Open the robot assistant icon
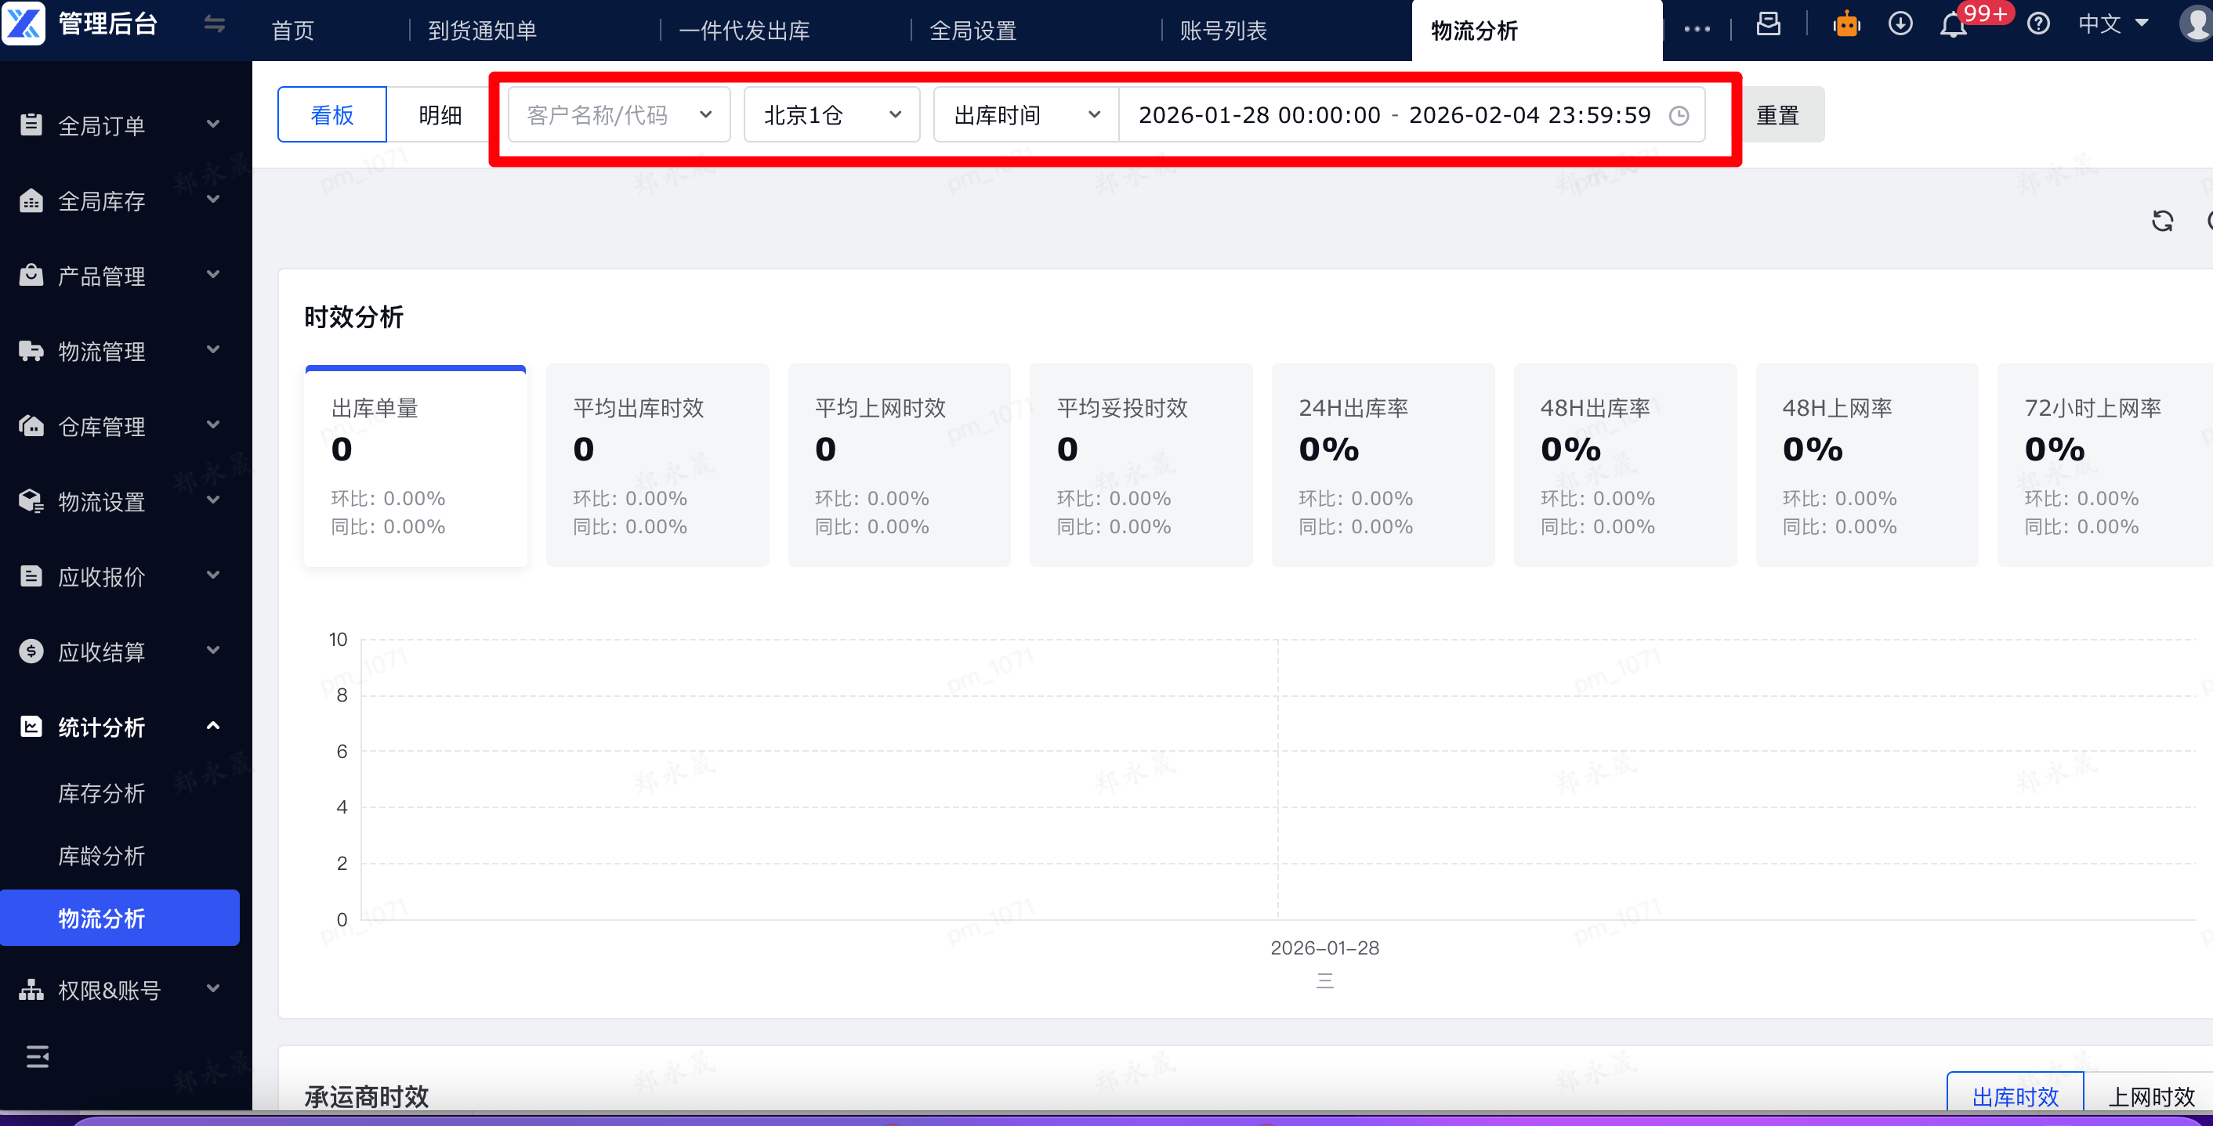This screenshot has width=2213, height=1126. [1846, 25]
